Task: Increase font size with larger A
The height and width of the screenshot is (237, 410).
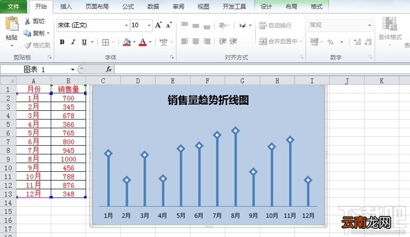Action: [158, 25]
